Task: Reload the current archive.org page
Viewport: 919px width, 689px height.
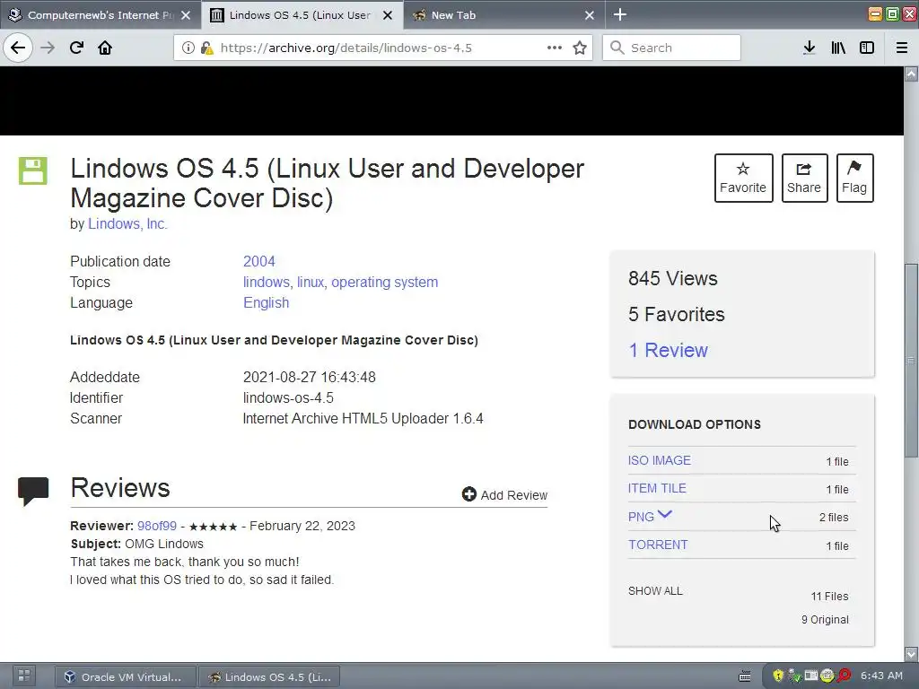Action: click(x=76, y=48)
